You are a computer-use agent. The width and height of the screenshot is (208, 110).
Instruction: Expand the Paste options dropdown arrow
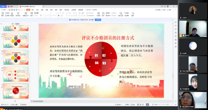(4, 16)
